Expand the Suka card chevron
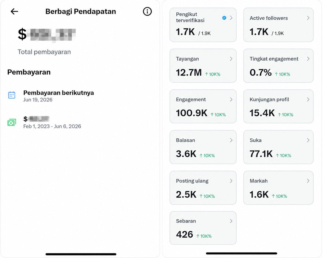Image resolution: width=323 pixels, height=258 pixels. (308, 140)
